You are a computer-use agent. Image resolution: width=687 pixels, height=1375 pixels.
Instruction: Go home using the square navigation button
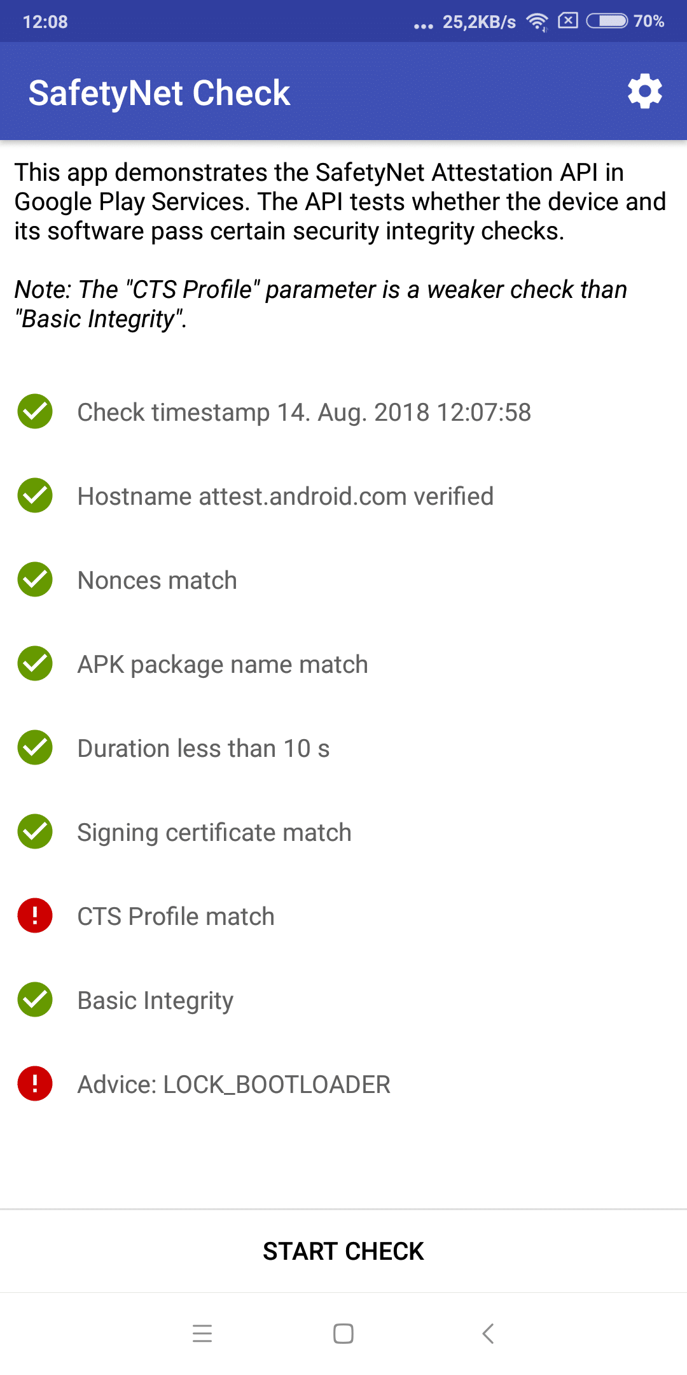343,1333
